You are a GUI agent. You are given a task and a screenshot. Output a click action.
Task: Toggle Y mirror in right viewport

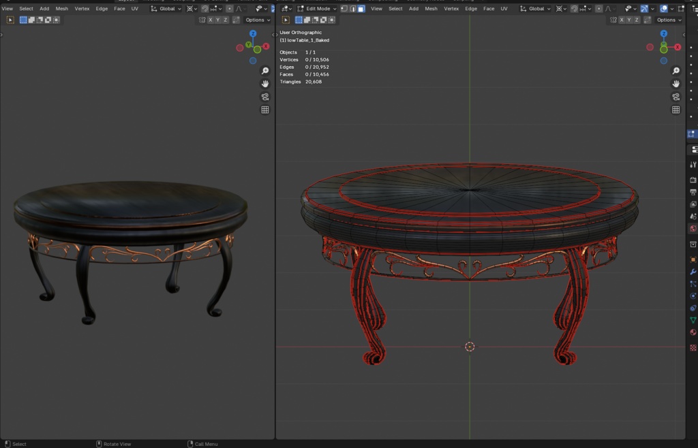629,20
